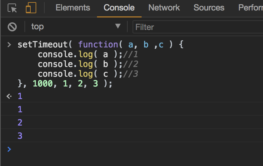Activate the inspect element picker icon
The height and width of the screenshot is (166, 263).
pyautogui.click(x=12, y=8)
